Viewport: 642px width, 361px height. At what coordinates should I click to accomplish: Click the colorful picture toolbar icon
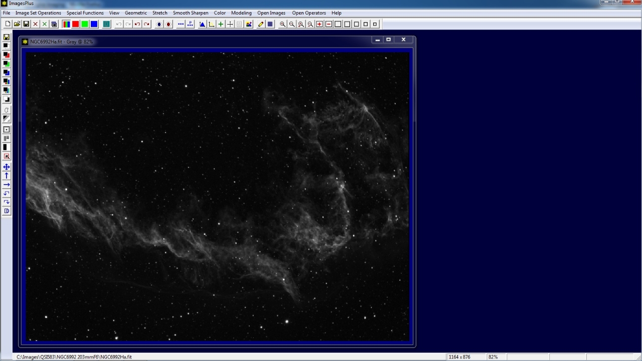tap(249, 24)
